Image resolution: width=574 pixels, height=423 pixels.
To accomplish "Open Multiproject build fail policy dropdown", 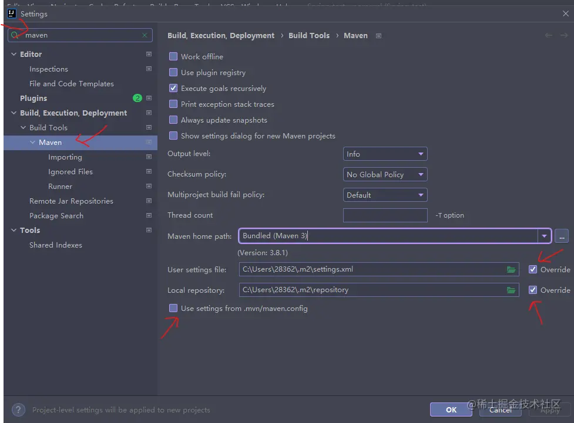I will click(385, 195).
